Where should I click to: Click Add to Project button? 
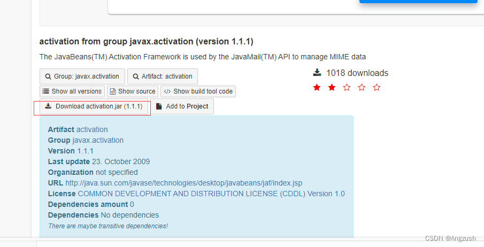coord(182,106)
